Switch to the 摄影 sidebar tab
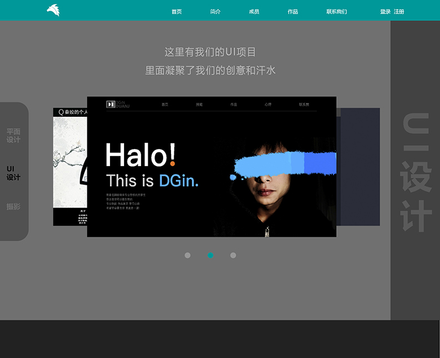 tap(14, 207)
